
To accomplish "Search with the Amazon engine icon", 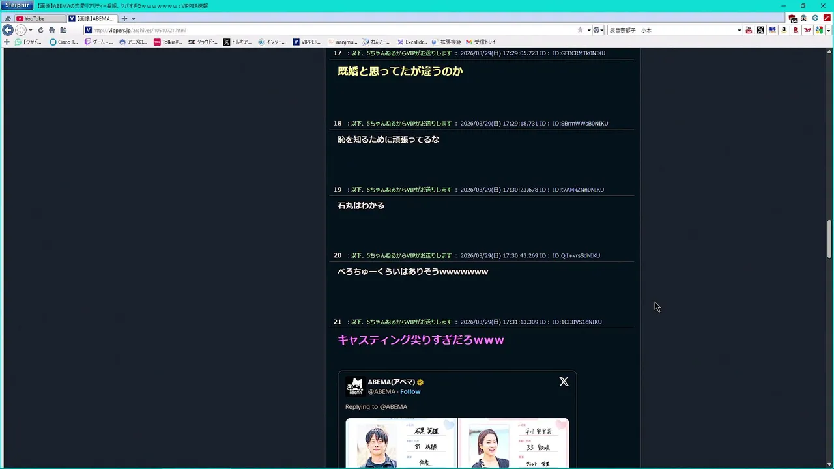I will 784,30.
